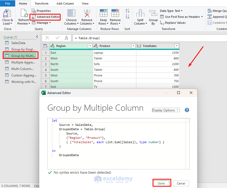Image resolution: width=227 pixels, height=188 pixels.
Task: Click the Remove Columns icon
Action: tap(87, 14)
